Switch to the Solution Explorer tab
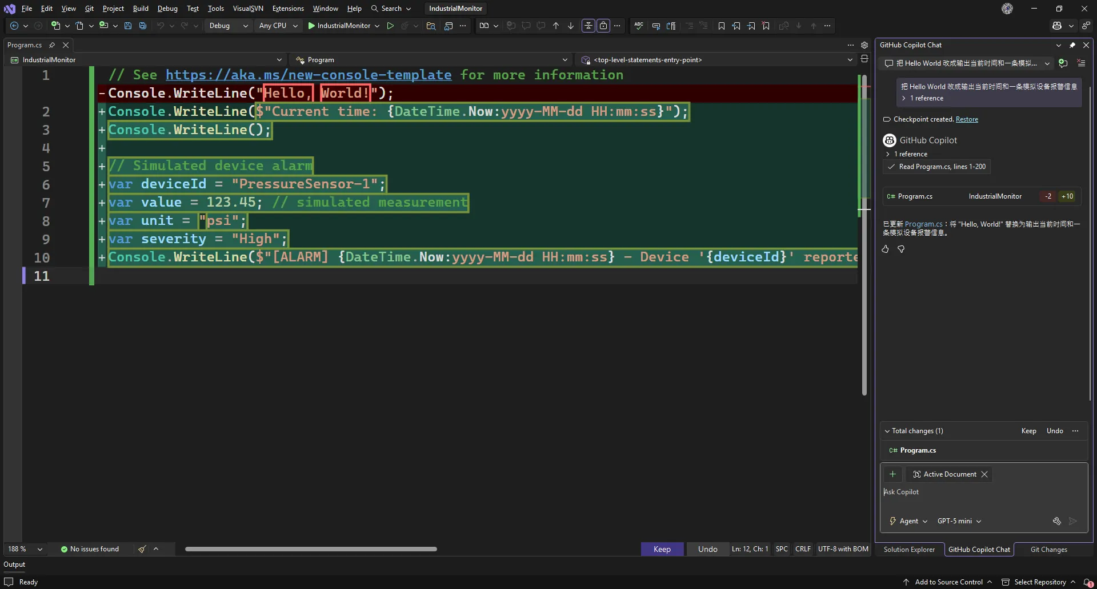The width and height of the screenshot is (1097, 589). pos(909,550)
